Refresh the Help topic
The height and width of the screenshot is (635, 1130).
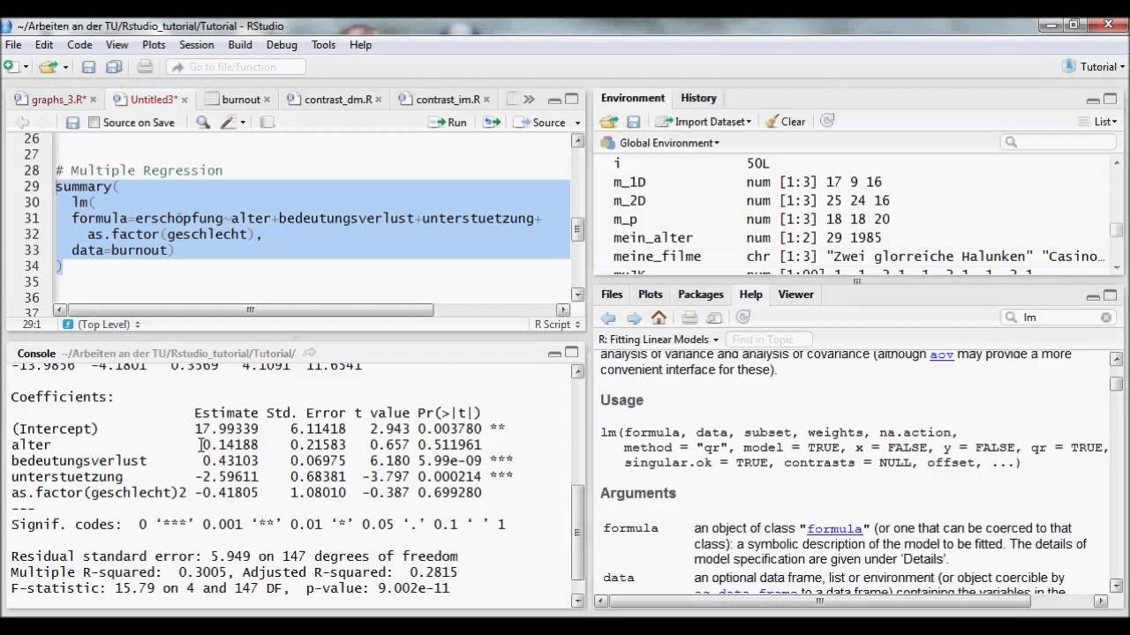(x=743, y=317)
